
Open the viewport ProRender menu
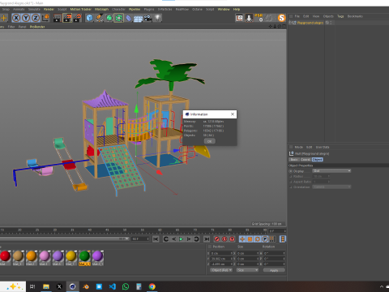[37, 27]
